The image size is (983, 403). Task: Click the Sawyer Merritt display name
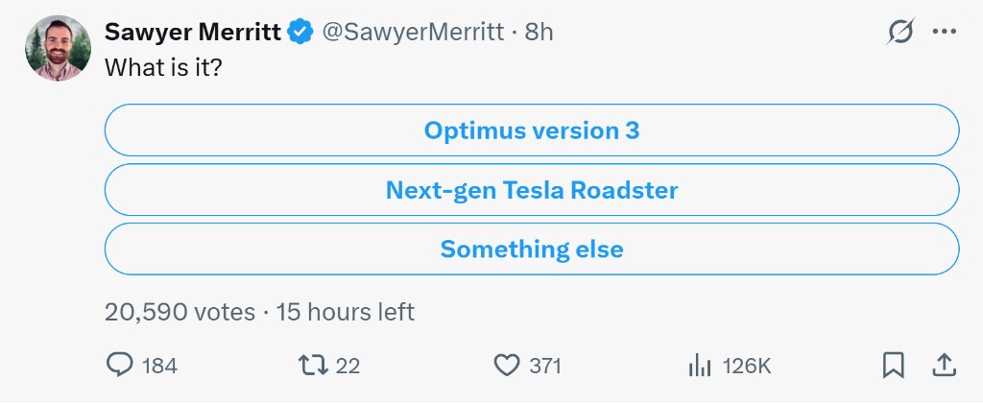pos(192,32)
